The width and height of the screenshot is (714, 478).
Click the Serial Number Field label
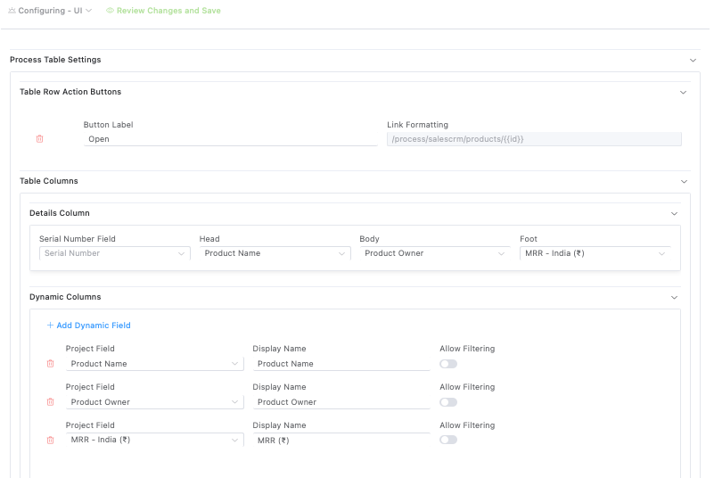pos(78,239)
